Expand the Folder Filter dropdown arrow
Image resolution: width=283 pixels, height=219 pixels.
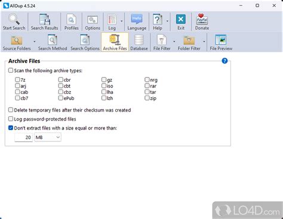[x=204, y=41]
